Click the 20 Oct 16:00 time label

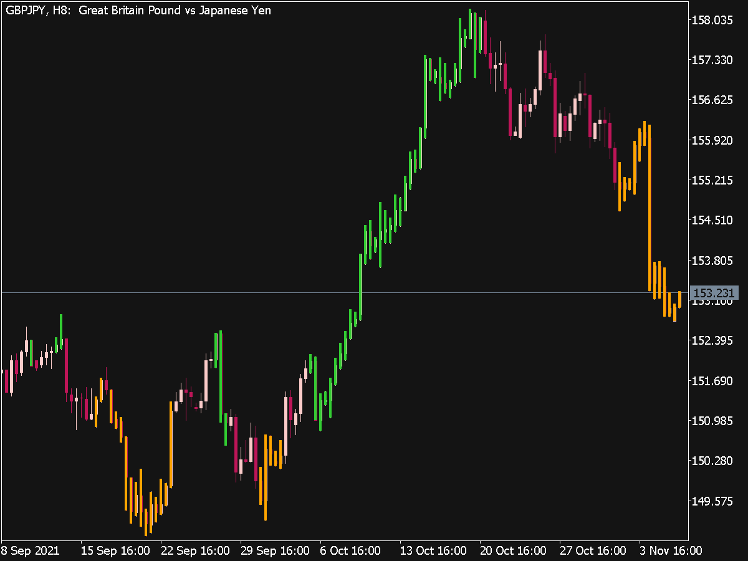pos(514,550)
